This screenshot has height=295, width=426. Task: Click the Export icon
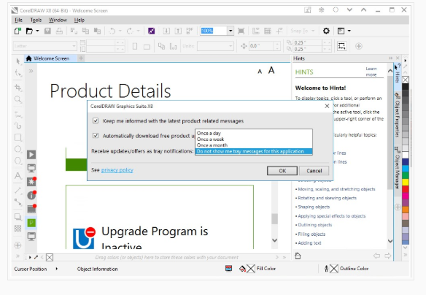pos(178,31)
